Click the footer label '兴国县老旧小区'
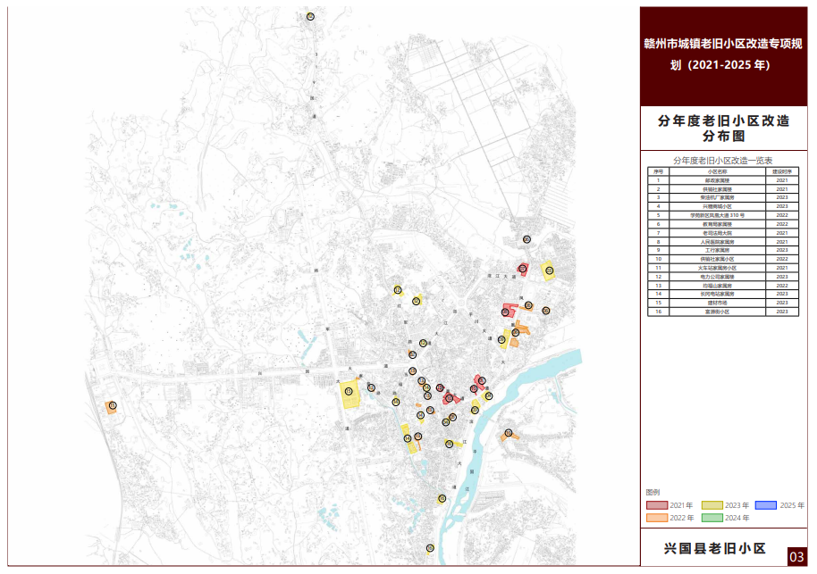 click(714, 549)
